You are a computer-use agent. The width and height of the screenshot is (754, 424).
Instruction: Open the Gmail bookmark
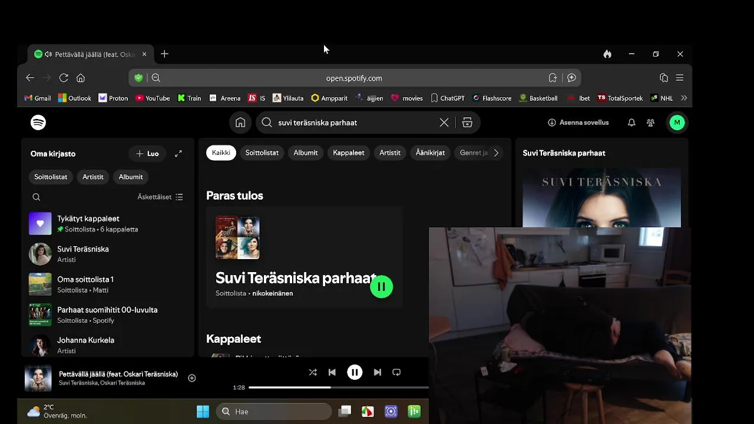[37, 98]
